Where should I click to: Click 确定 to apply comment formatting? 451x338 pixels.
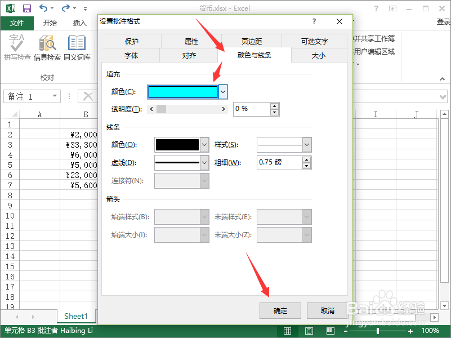280,310
